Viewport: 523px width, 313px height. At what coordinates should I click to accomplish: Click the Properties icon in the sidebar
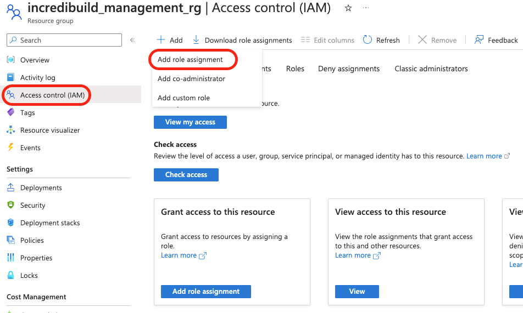(x=10, y=258)
